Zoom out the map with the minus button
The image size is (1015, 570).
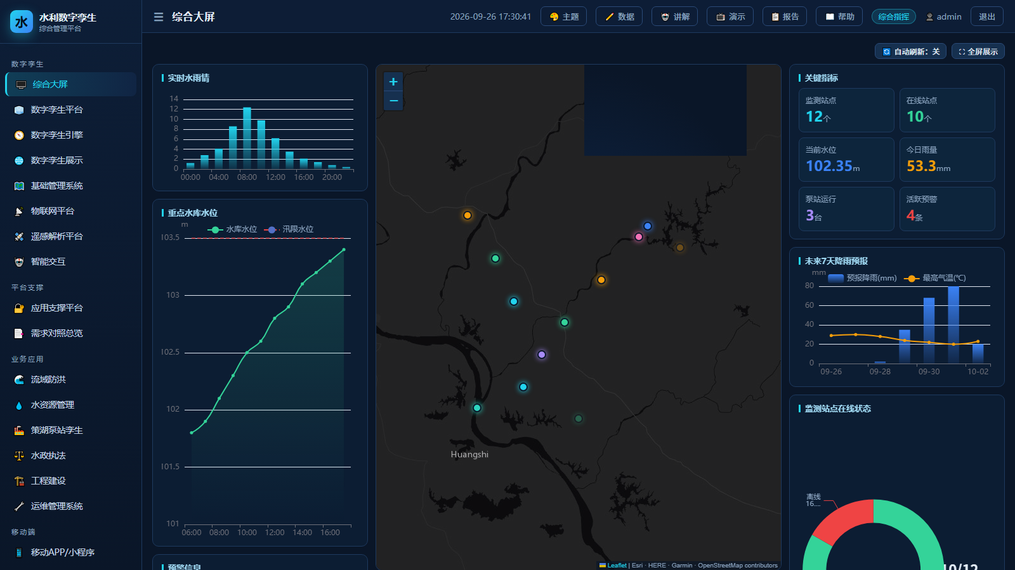[393, 101]
